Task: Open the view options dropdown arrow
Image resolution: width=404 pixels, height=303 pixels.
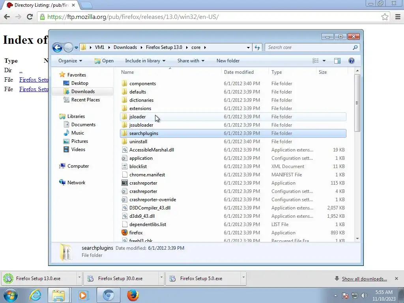Action: click(324, 61)
